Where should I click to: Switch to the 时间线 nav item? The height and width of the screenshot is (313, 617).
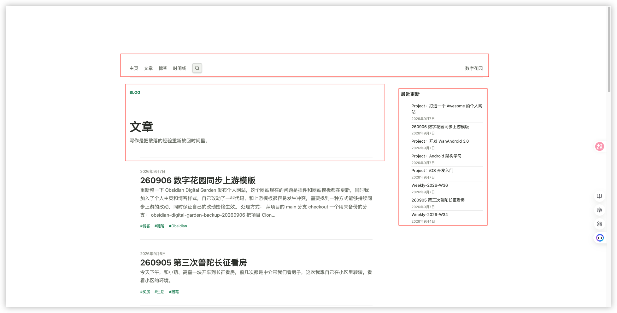click(179, 68)
